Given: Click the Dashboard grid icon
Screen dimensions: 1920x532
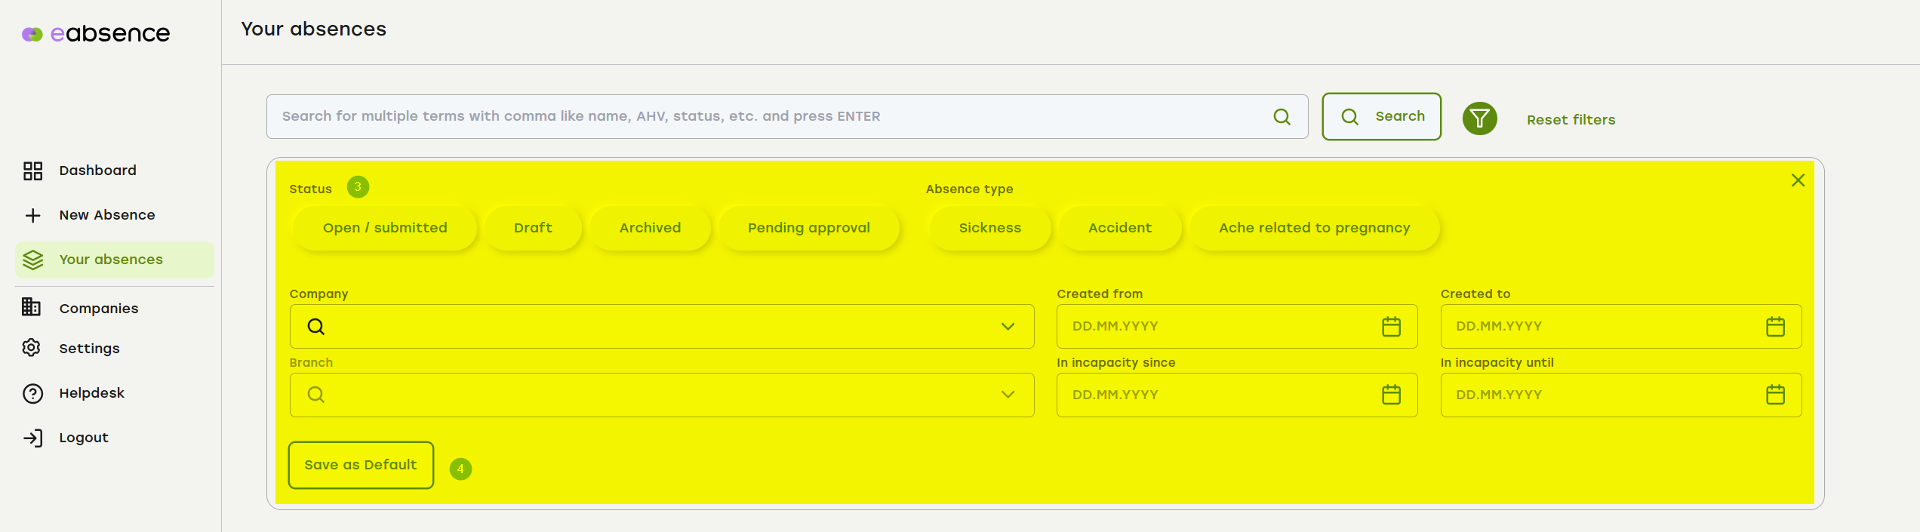Looking at the screenshot, I should [32, 171].
